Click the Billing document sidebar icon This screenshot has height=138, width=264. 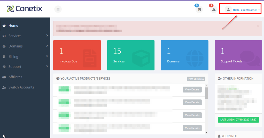pos(4,57)
